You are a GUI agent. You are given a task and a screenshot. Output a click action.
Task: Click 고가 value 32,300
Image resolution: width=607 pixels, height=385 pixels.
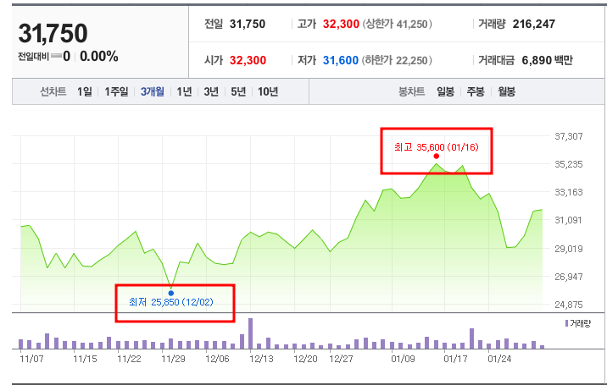(341, 24)
